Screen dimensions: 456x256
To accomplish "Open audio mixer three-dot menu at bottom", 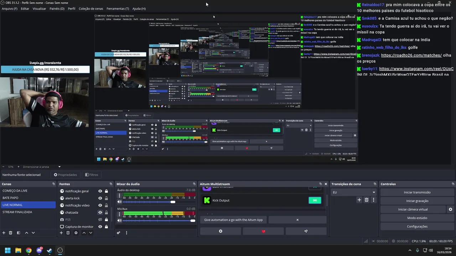I will click(126, 233).
